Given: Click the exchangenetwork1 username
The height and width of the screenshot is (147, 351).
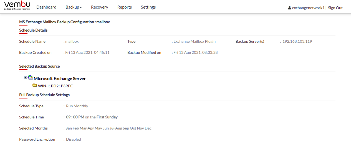Looking at the screenshot, I should 308,8.
